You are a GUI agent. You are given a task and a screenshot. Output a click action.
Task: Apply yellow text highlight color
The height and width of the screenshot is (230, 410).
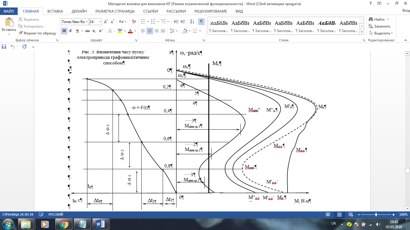click(120, 31)
